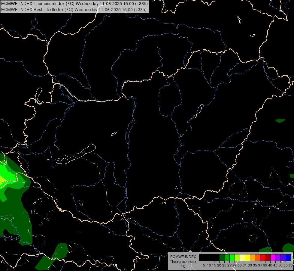Click the BestLiftedIndex title line at top
This screenshot has width=294, height=271.
pos(74,10)
